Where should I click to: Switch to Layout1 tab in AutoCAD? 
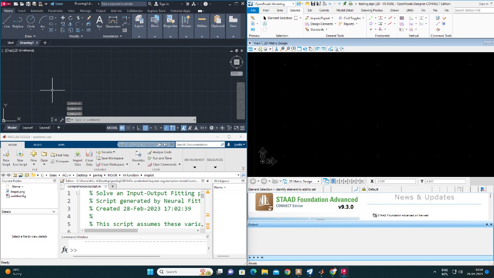tap(28, 128)
